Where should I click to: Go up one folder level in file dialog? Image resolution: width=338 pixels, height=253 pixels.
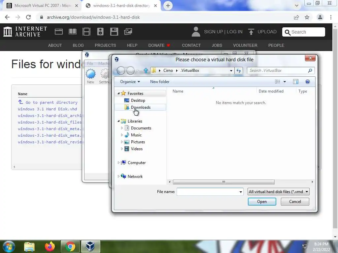tap(146, 70)
